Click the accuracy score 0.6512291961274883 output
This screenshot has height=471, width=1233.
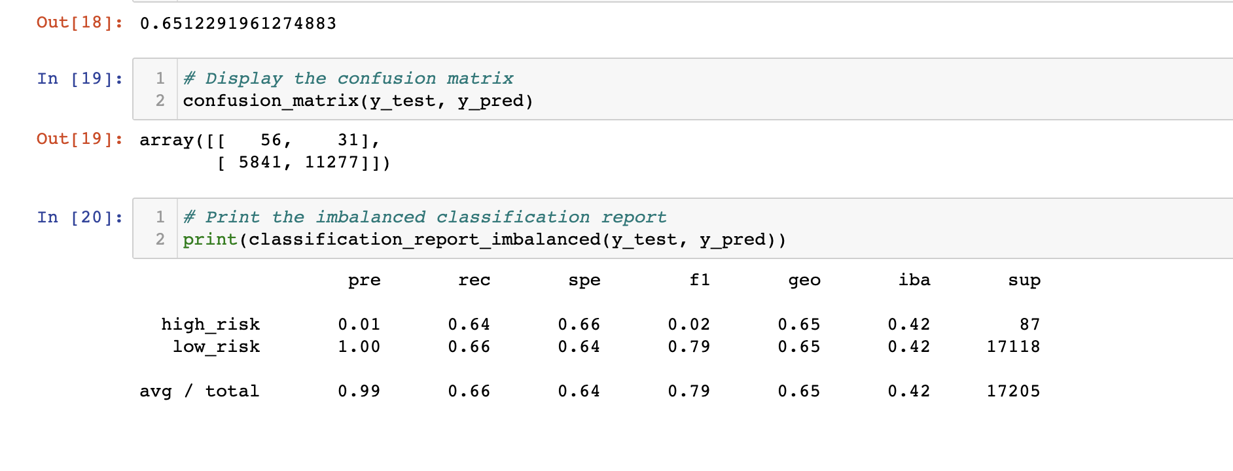[238, 24]
